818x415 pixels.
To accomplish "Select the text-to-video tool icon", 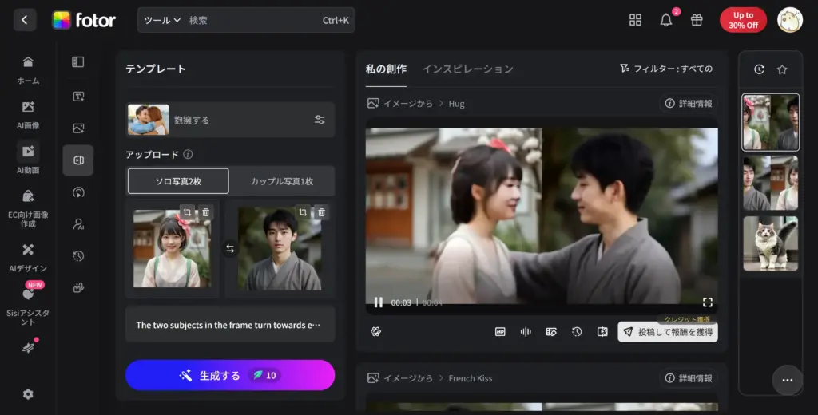I will tap(78, 97).
